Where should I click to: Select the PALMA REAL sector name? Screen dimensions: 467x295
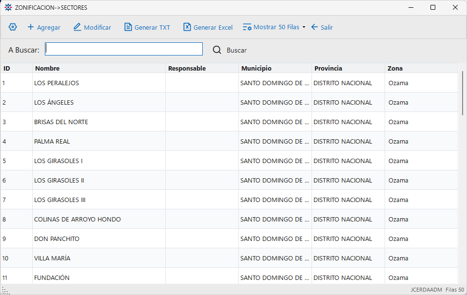[52, 142]
